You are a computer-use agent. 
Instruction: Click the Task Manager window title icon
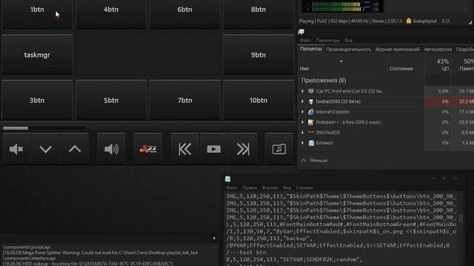301,32
